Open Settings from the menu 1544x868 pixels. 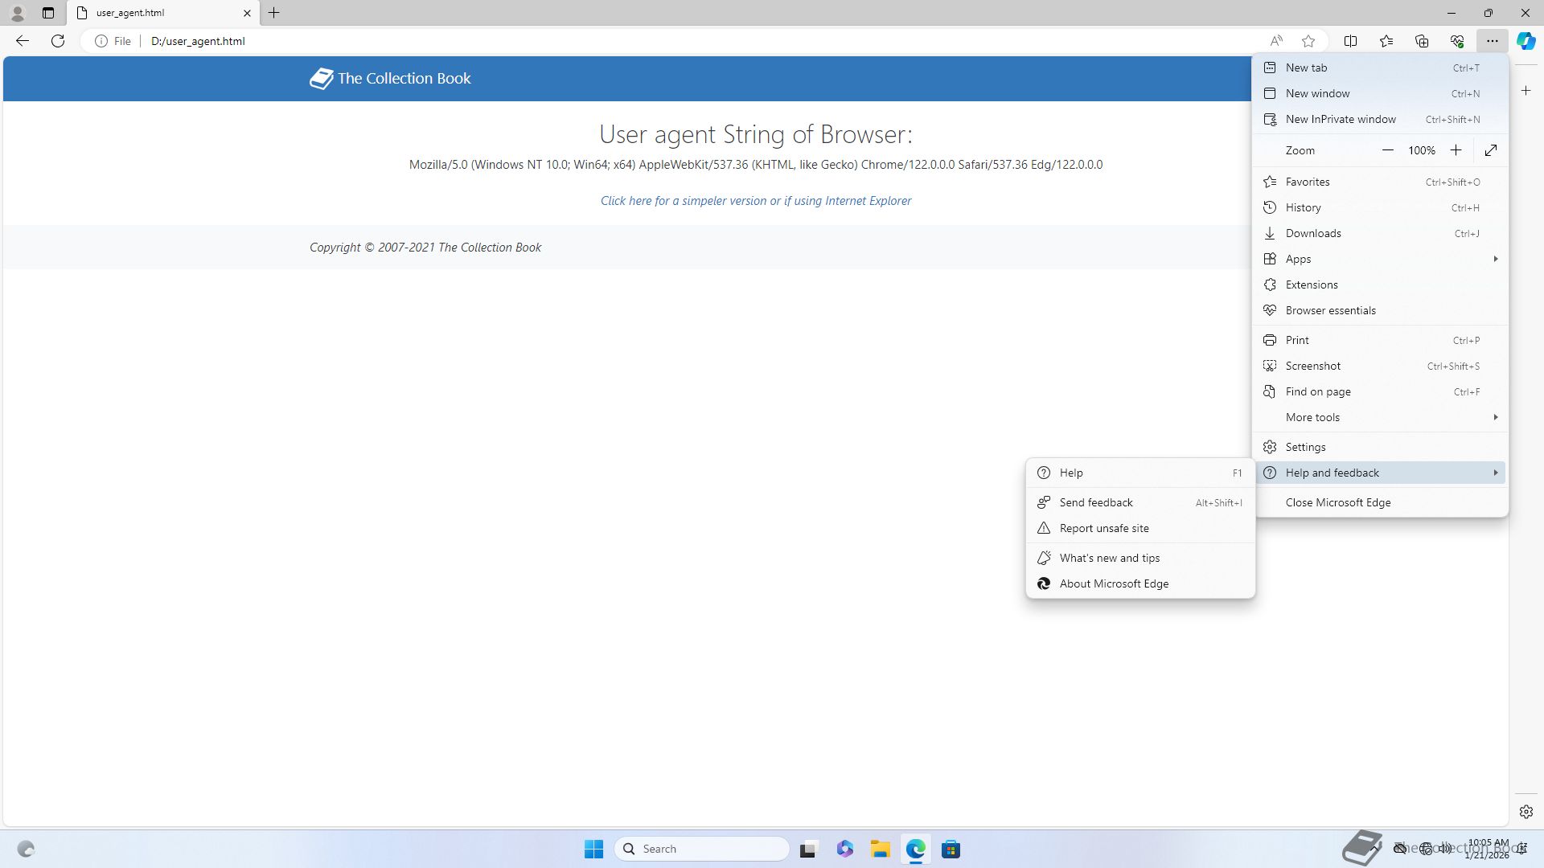(x=1305, y=447)
